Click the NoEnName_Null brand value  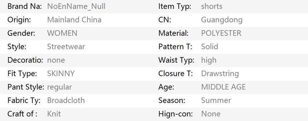point(76,6)
